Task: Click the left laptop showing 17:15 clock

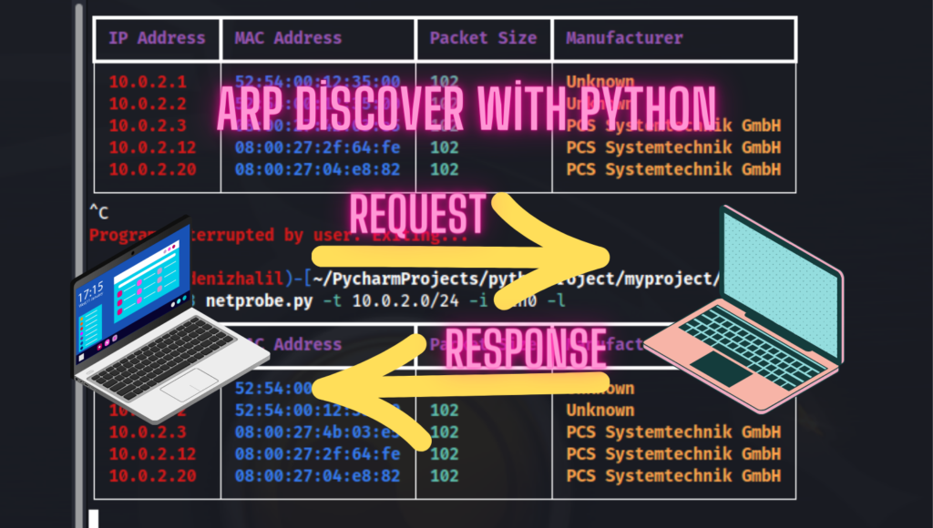Action: 155,319
